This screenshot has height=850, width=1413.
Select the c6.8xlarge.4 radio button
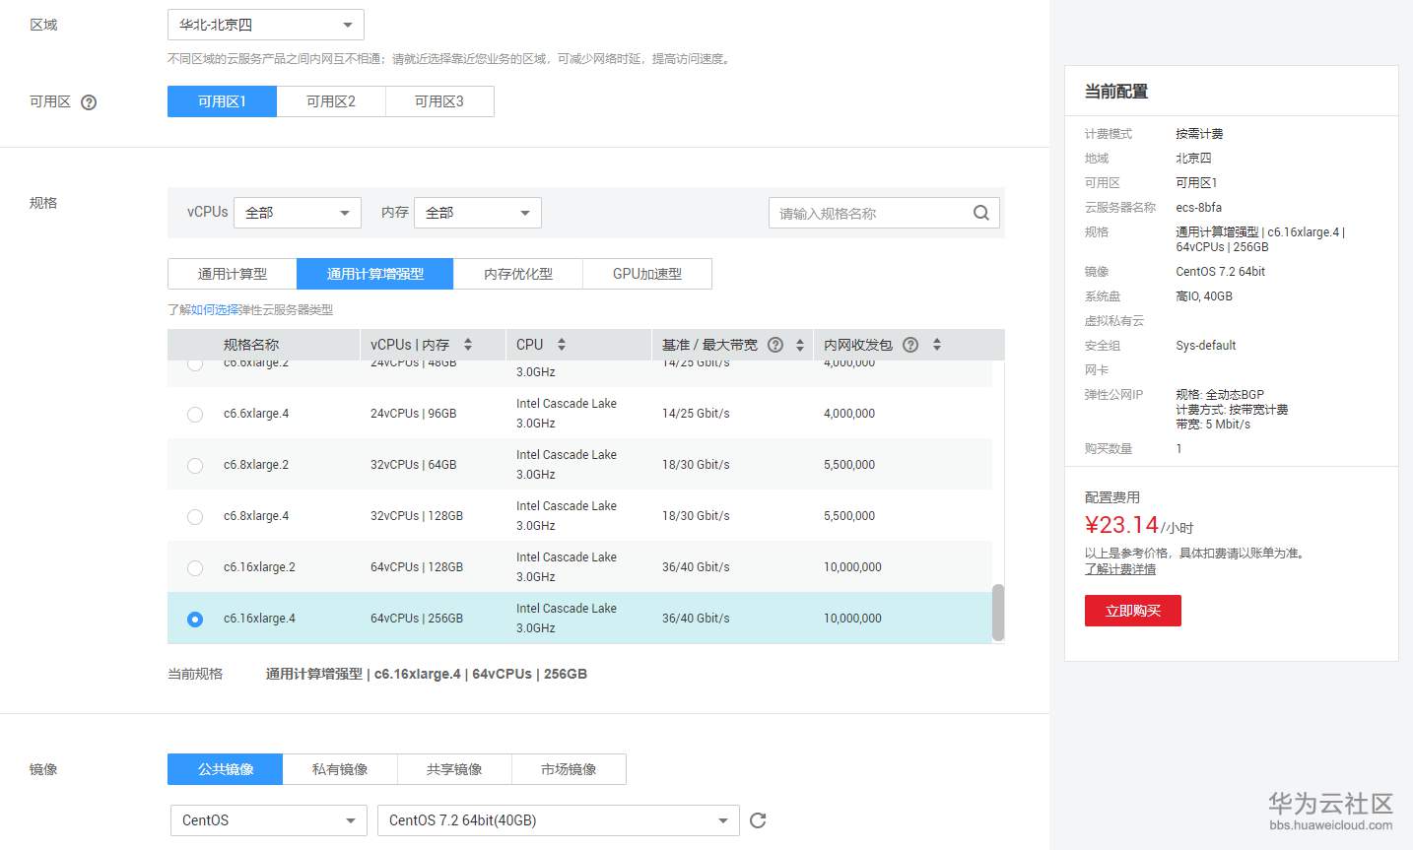click(x=195, y=517)
